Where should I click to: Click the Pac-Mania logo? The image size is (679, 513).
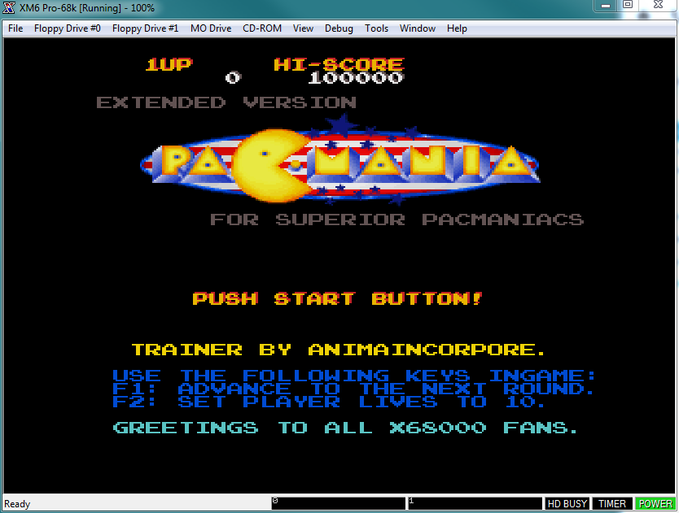tap(340, 160)
